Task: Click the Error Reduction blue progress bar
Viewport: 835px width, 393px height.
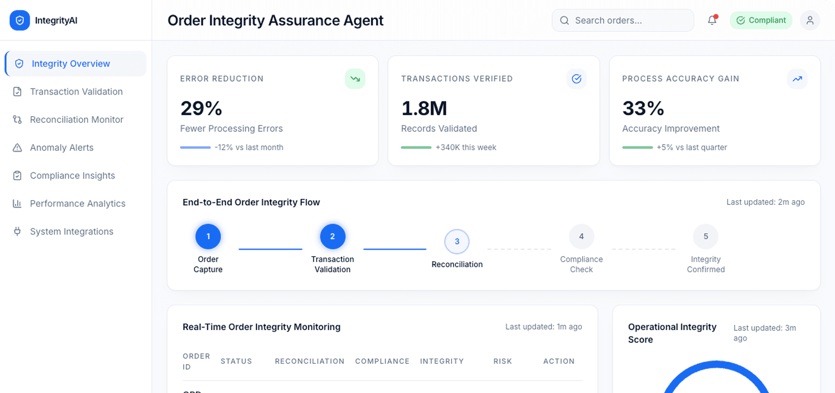Action: click(195, 147)
